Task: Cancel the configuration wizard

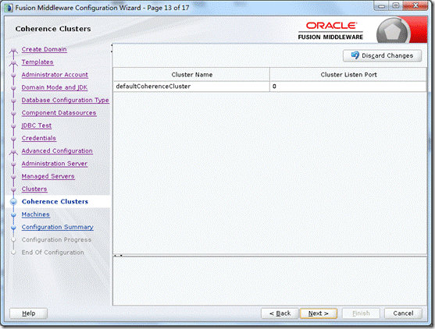Action: click(x=403, y=313)
